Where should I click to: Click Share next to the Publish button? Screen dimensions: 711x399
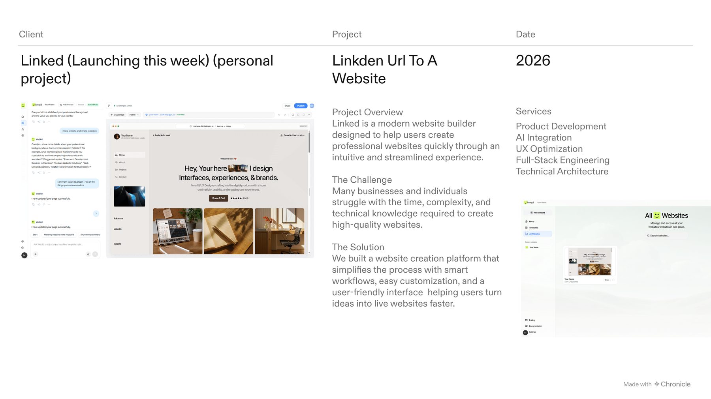click(288, 106)
